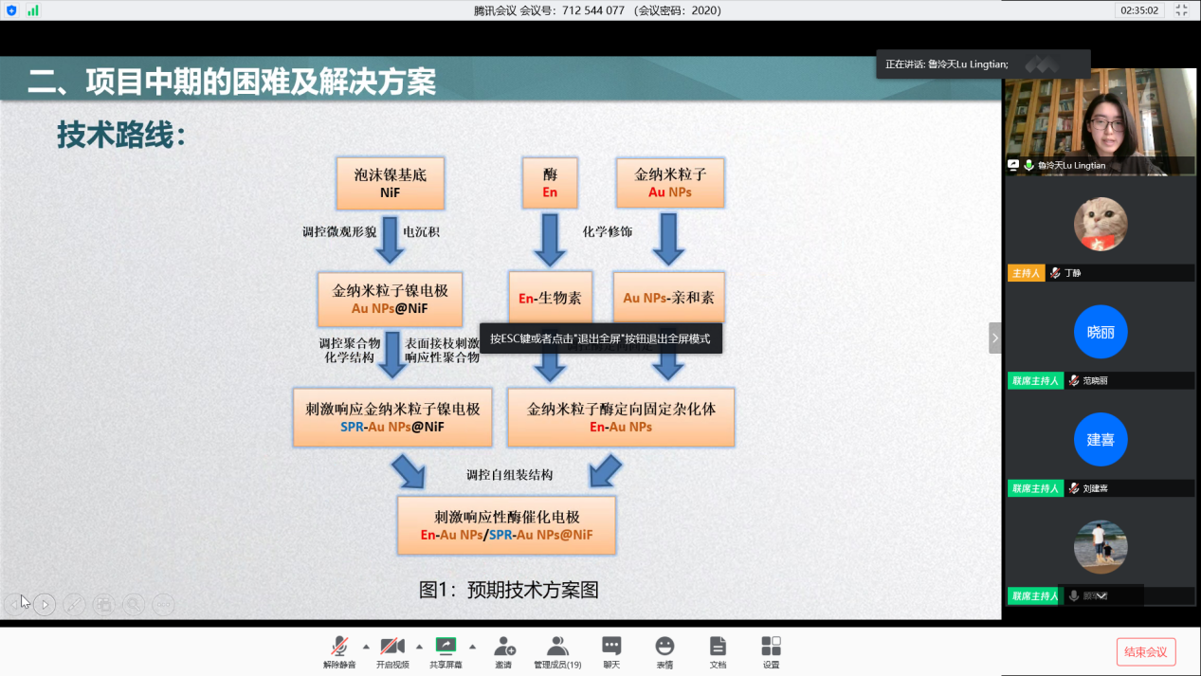Expand audio options arrow beside 解除静音
Screen dimensions: 1201x676
[366, 647]
